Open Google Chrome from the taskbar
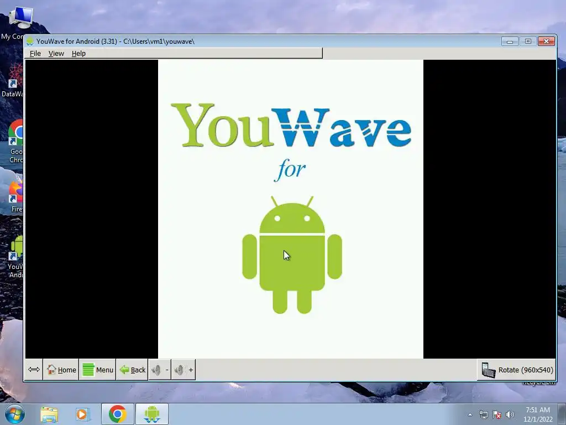Image resolution: width=566 pixels, height=425 pixels. click(117, 414)
